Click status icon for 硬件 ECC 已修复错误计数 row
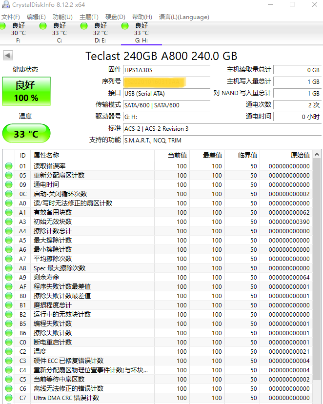 tap(9, 361)
